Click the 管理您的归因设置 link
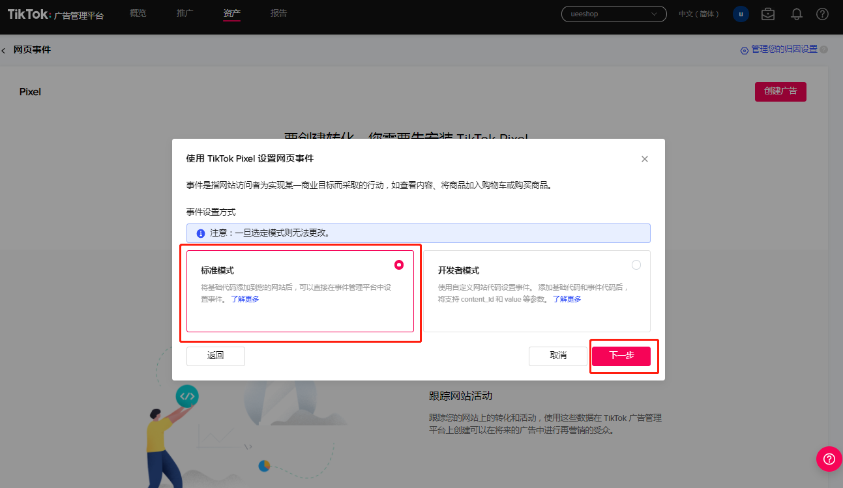Viewport: 843px width, 488px height. coord(784,50)
